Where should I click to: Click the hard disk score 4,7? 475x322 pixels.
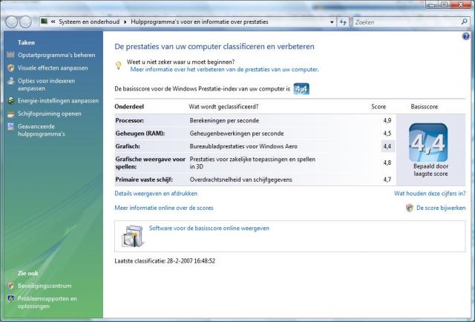[387, 180]
